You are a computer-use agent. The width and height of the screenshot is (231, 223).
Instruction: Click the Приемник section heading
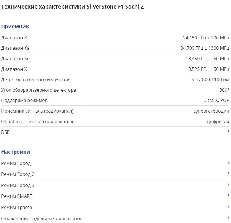click(x=15, y=27)
